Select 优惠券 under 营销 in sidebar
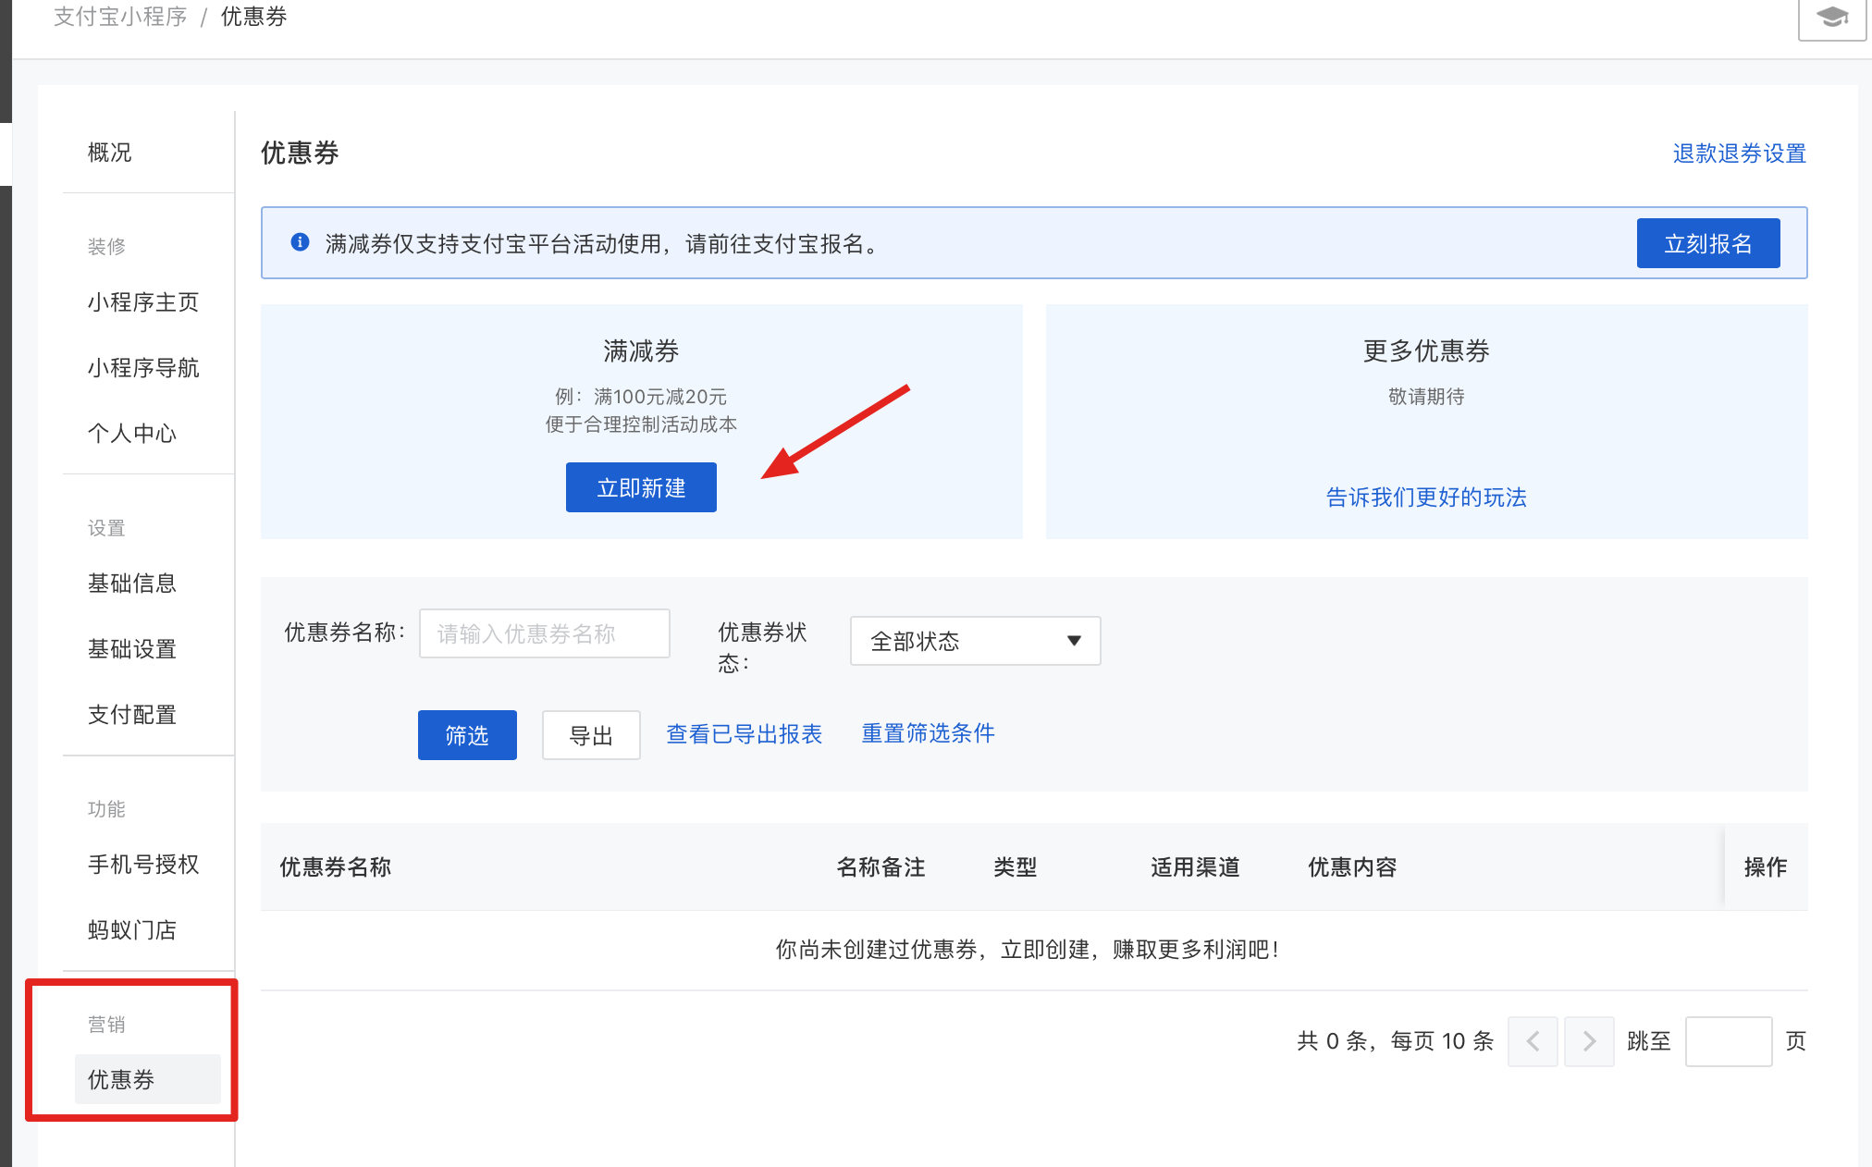Screen dimensions: 1872x1167 148,1079
